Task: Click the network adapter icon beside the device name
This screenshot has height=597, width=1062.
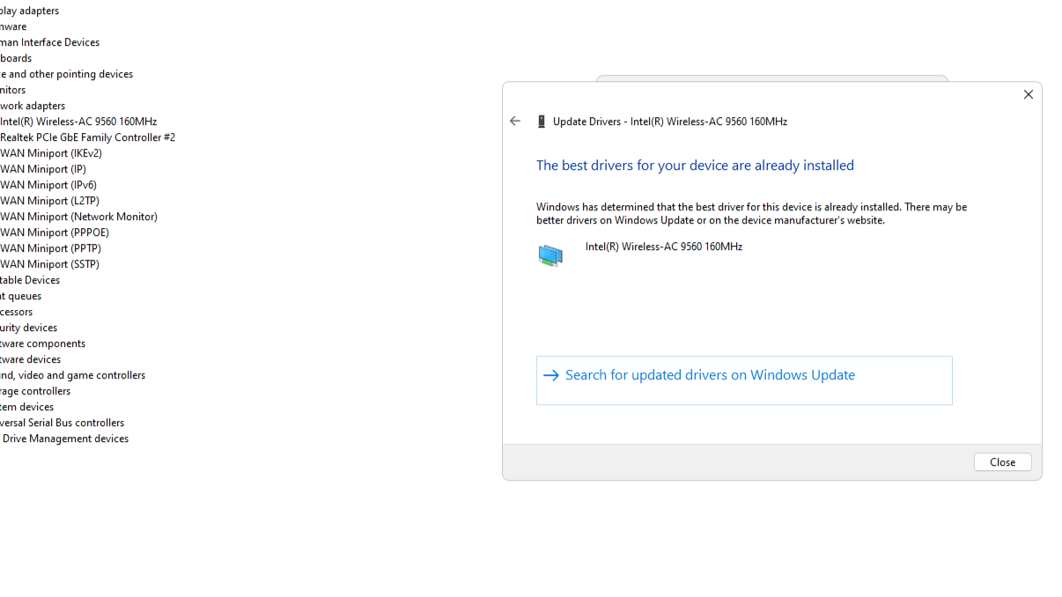Action: tap(550, 255)
